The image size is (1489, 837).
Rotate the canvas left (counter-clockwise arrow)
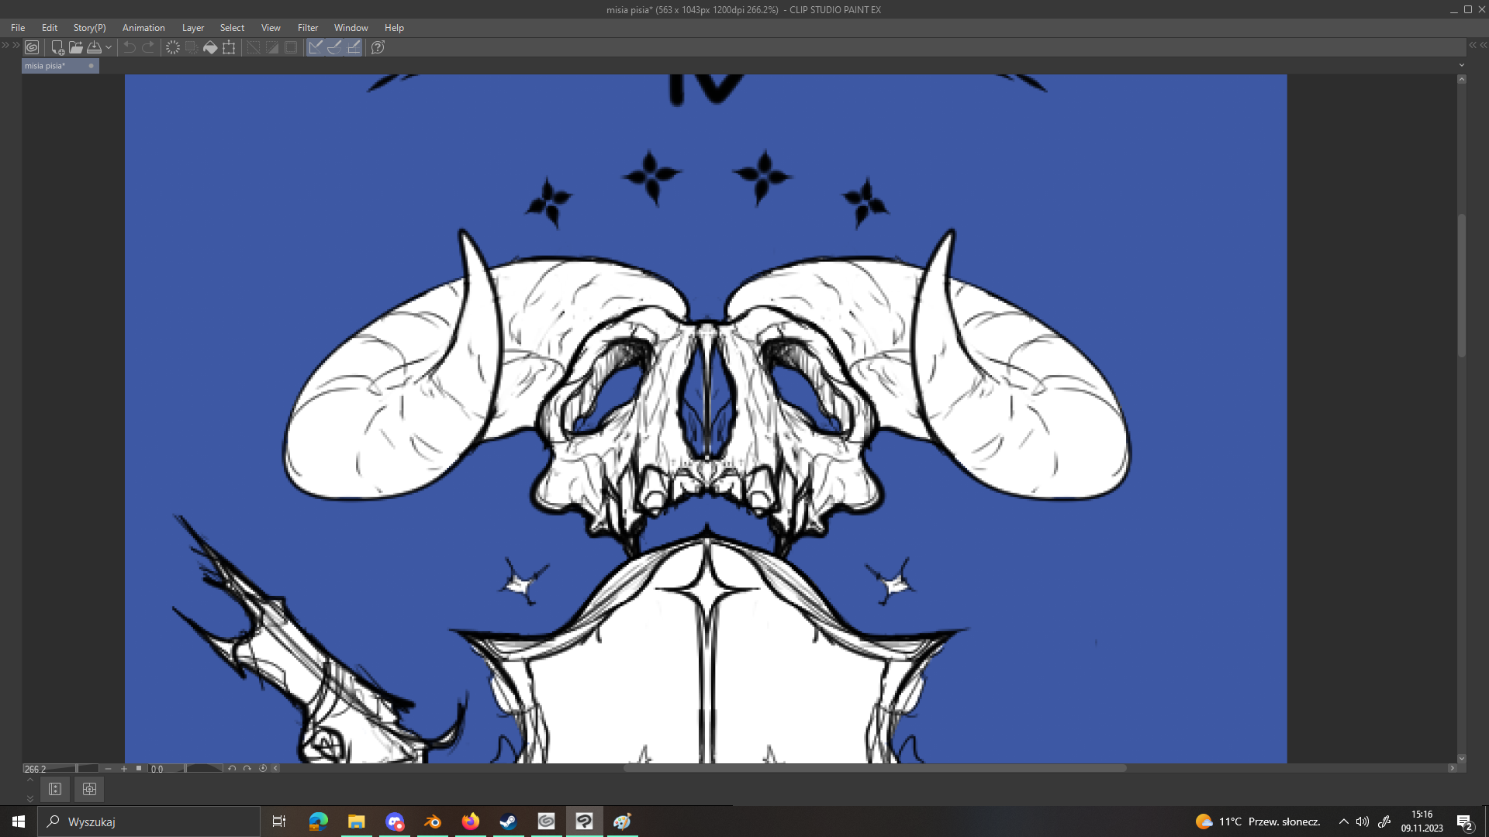coord(232,769)
